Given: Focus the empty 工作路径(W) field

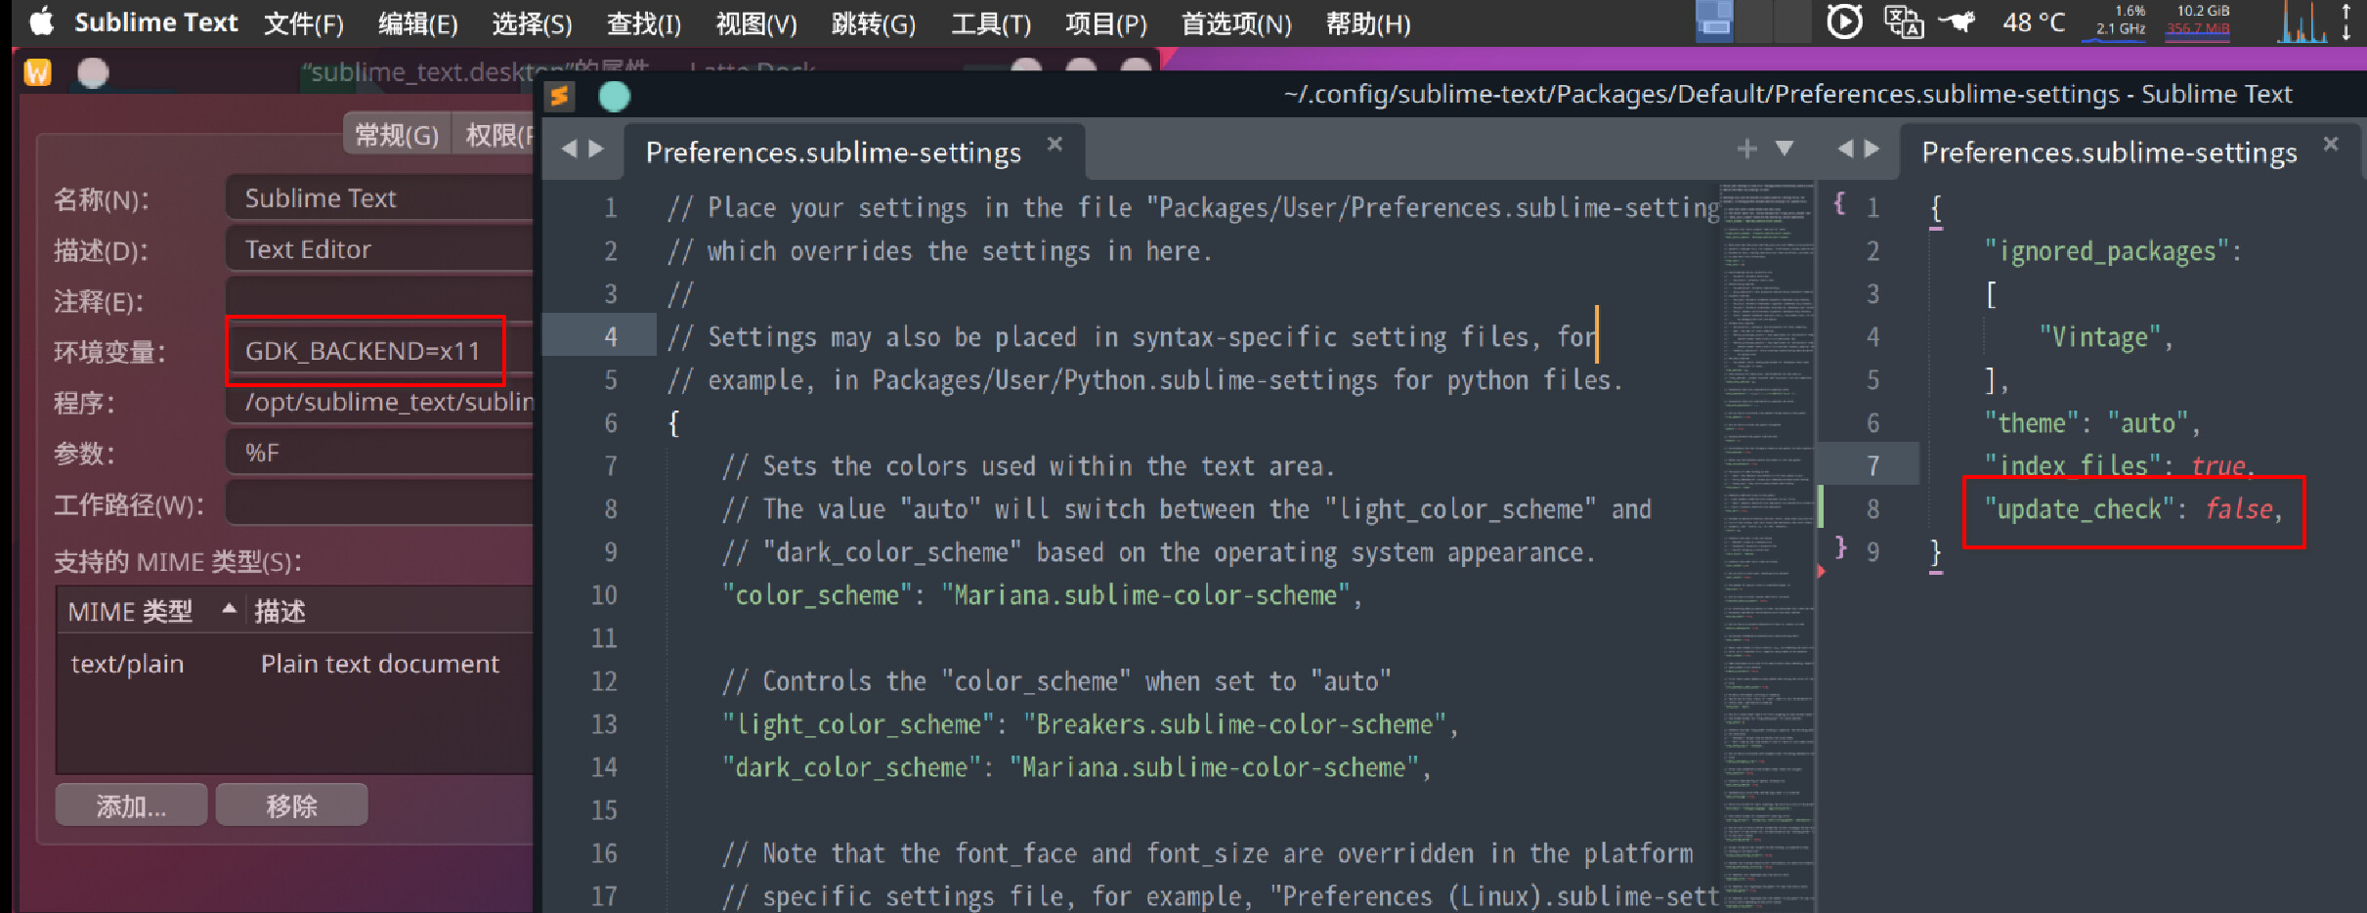Looking at the screenshot, I should click(381, 503).
